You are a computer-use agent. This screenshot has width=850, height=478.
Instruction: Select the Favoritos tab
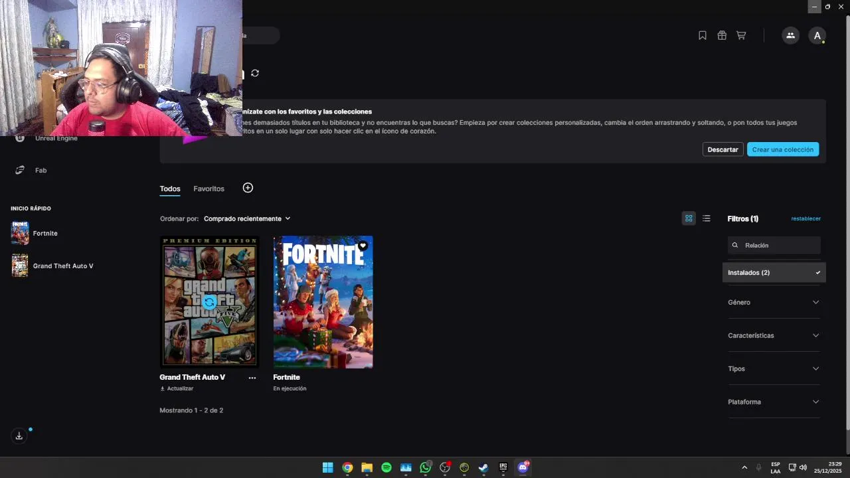click(x=209, y=189)
